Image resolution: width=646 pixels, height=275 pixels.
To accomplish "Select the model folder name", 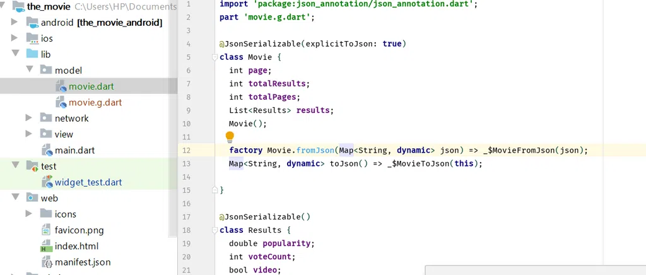I will tap(68, 71).
